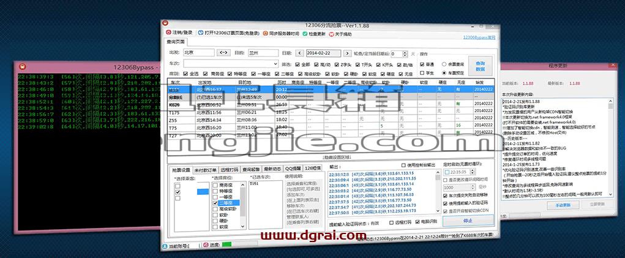Switch to the 最新动态 tab
Viewport: 625px width, 258px height.
click(273, 169)
